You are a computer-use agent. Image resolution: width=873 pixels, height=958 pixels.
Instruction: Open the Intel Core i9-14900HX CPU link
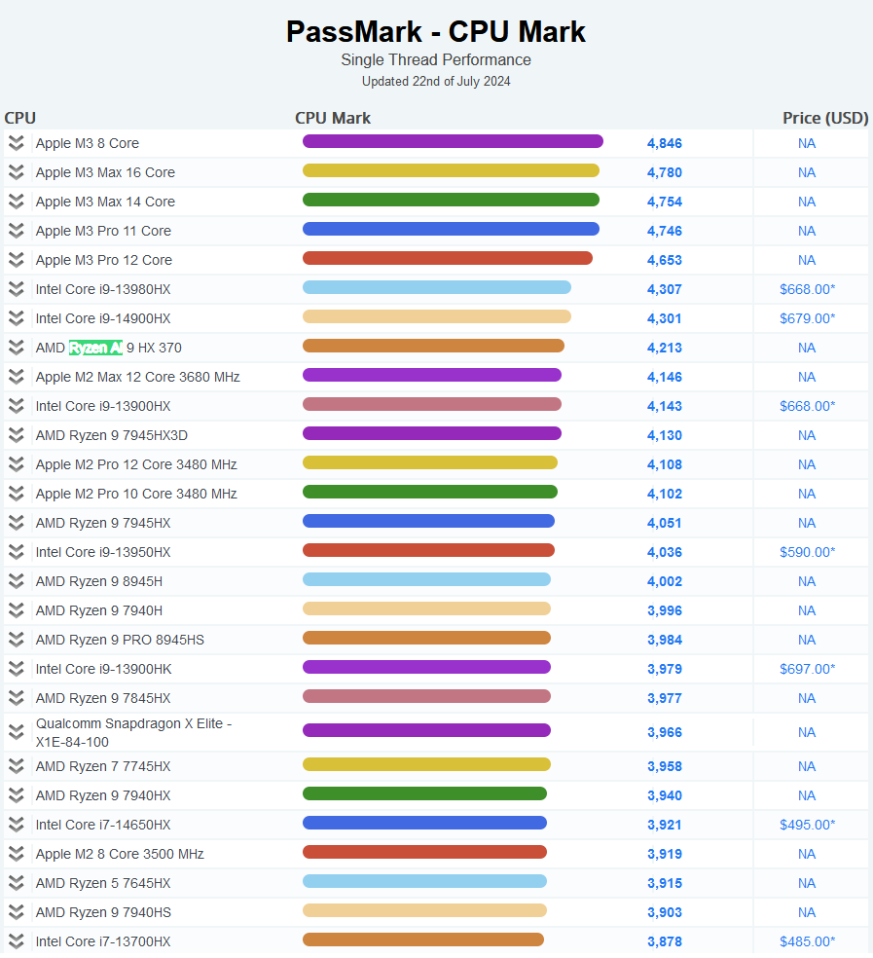[102, 318]
